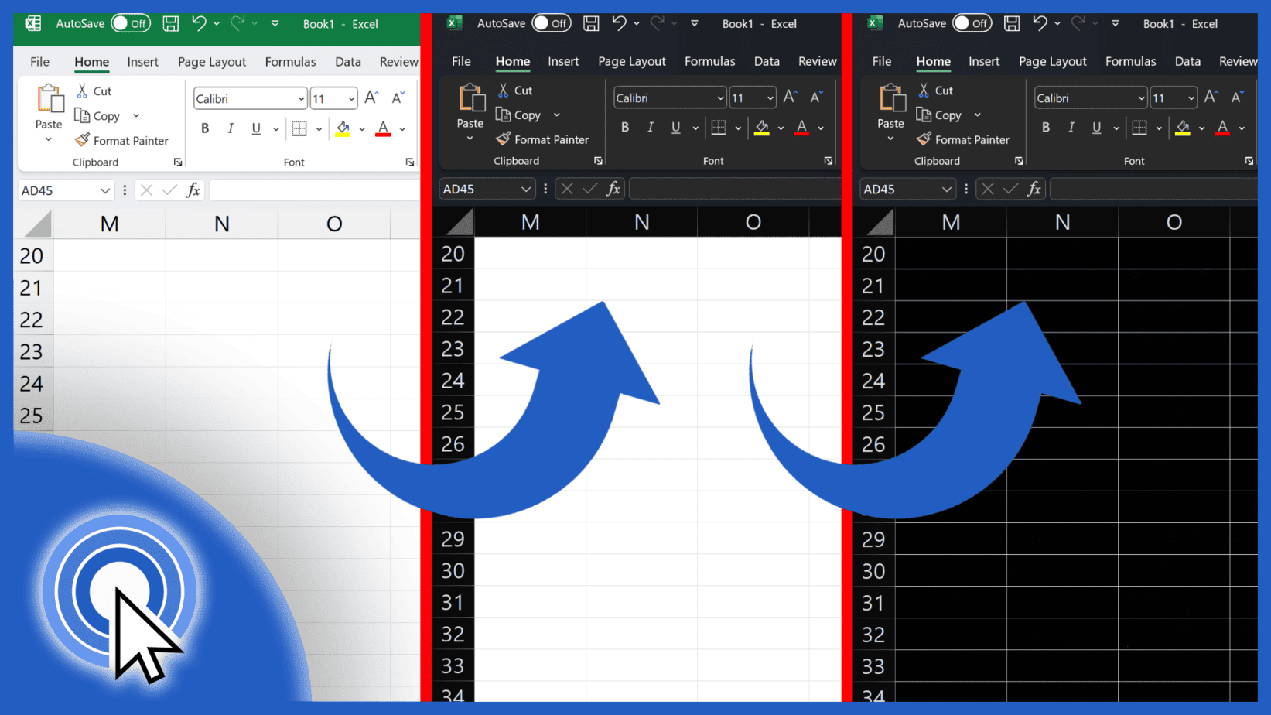The image size is (1271, 715).
Task: Click Font Color in black theme window
Action: [1222, 128]
